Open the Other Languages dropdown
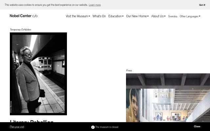The width and height of the screenshot is (210, 131). (190, 16)
